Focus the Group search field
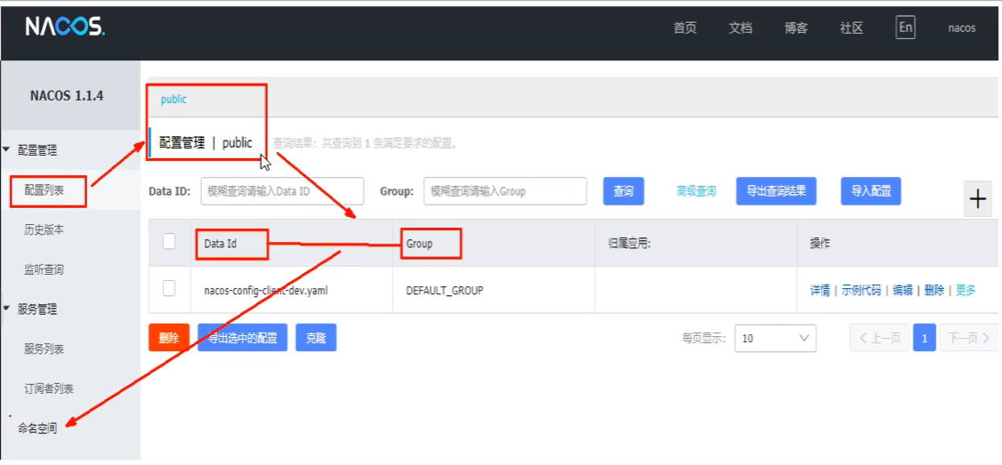The height and width of the screenshot is (465, 1002). pyautogui.click(x=505, y=191)
